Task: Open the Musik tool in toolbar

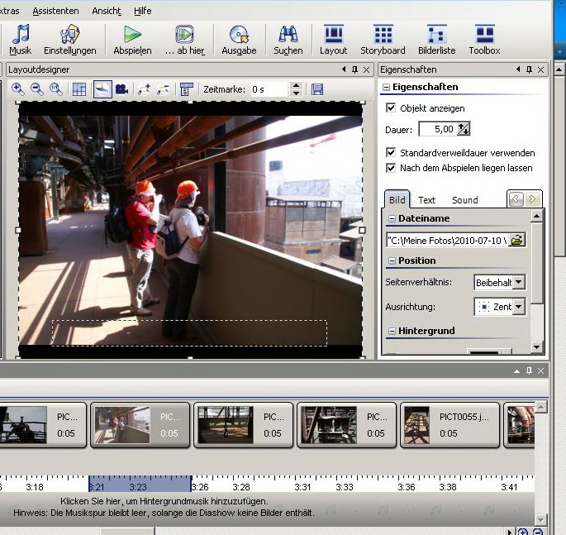Action: click(x=20, y=39)
